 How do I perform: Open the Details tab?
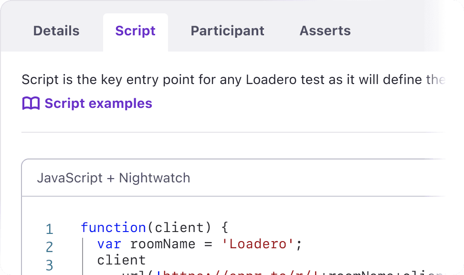[56, 31]
